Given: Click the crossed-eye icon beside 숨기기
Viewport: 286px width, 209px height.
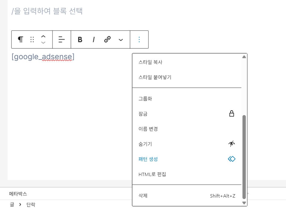Looking at the screenshot, I should (x=232, y=144).
